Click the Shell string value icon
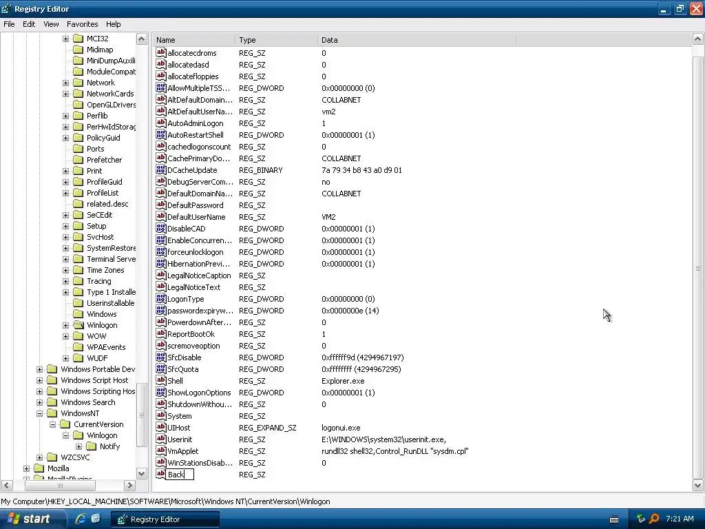Viewport: 705px width, 529px height. coord(161,380)
